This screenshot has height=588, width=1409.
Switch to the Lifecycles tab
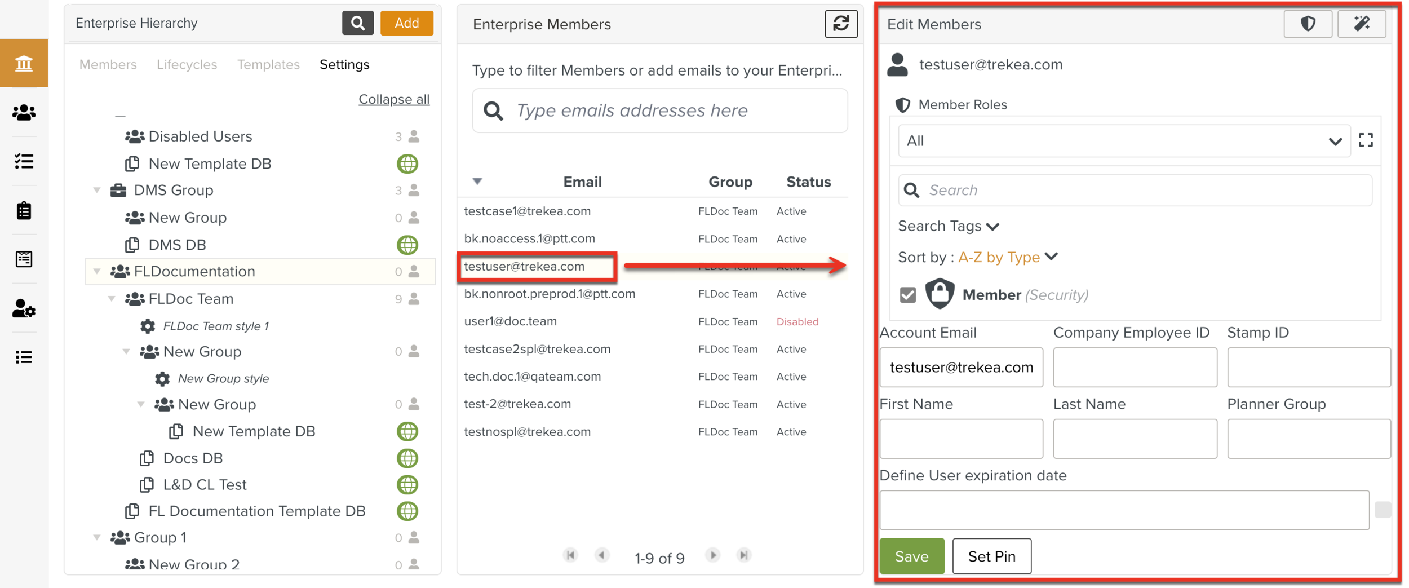pyautogui.click(x=187, y=64)
